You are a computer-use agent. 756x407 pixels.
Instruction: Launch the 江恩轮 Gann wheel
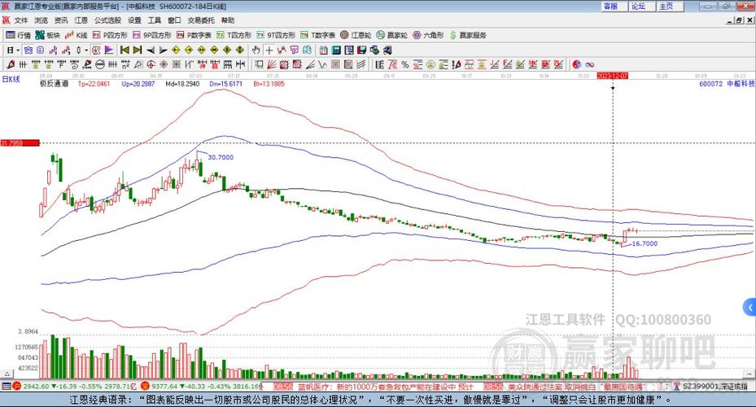(x=356, y=35)
